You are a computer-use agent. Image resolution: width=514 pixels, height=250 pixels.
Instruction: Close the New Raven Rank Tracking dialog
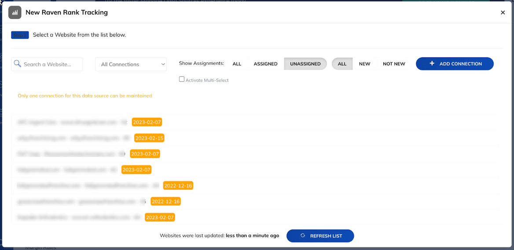point(503,13)
